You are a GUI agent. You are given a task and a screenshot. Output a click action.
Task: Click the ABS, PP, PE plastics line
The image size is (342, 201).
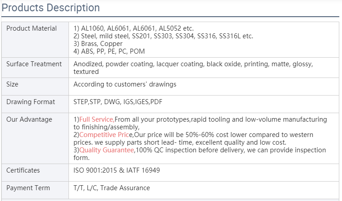(x=109, y=51)
